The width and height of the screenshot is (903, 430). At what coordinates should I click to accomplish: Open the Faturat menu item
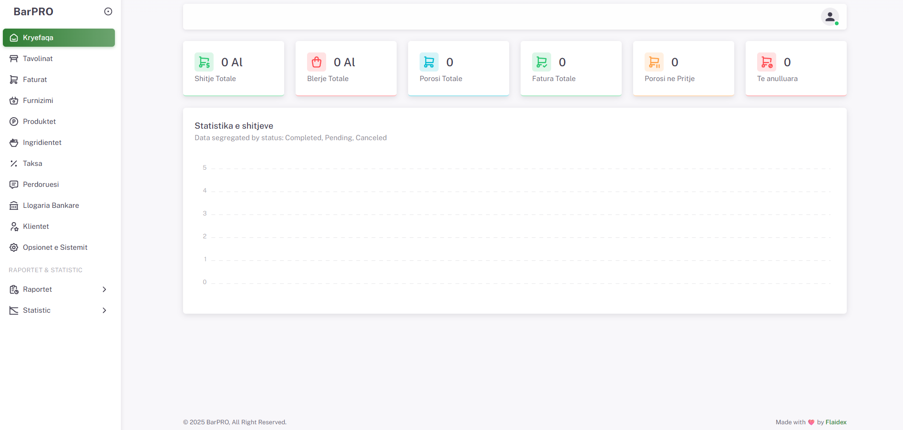(x=59, y=80)
